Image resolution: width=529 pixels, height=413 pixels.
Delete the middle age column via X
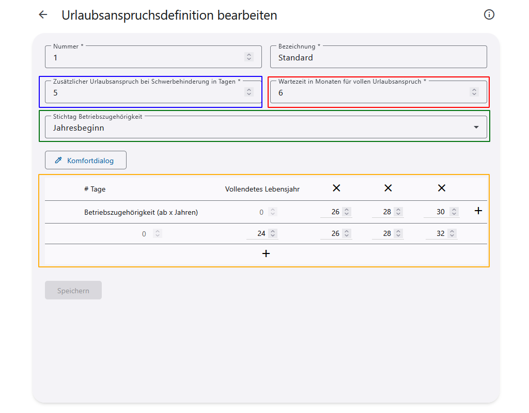[388, 188]
